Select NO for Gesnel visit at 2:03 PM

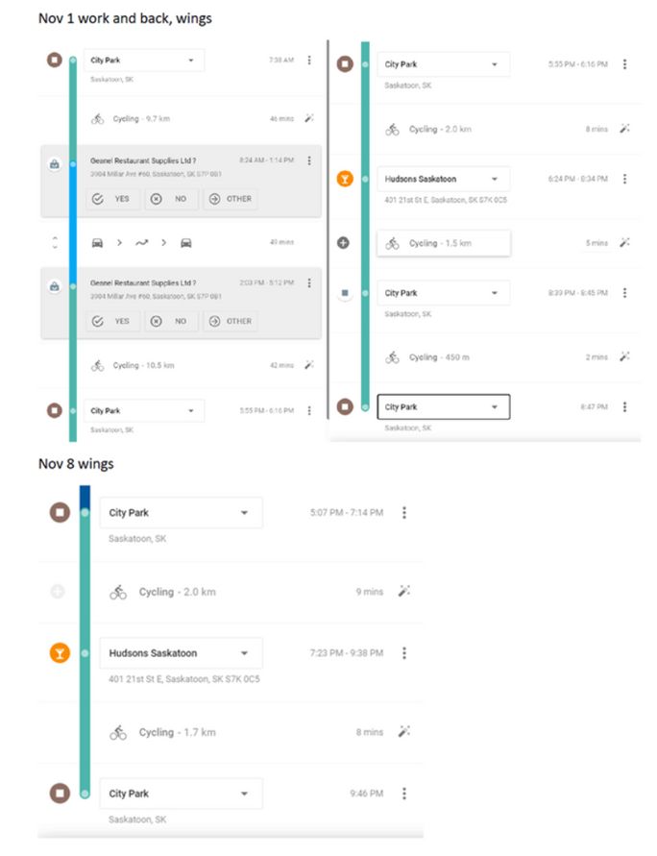pos(171,321)
